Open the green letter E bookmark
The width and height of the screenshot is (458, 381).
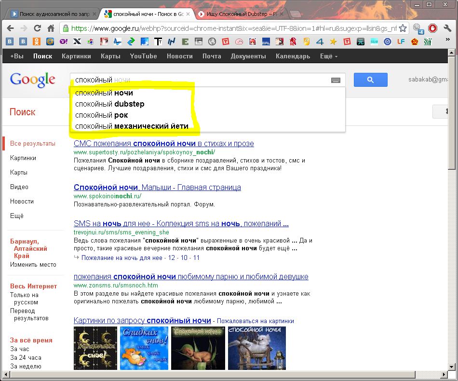pos(185,41)
